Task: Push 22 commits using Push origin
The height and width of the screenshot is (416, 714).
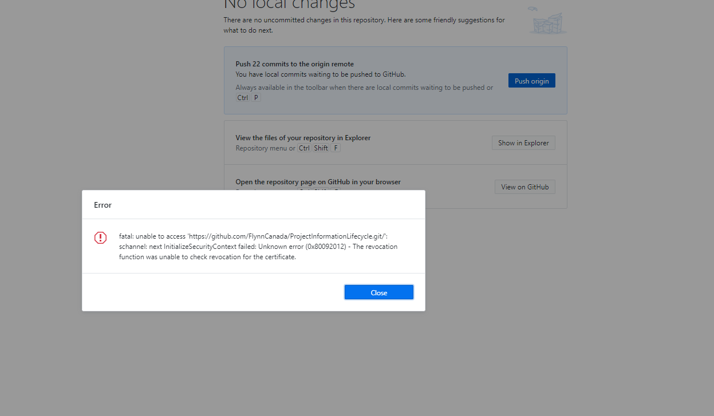Action: click(x=531, y=80)
